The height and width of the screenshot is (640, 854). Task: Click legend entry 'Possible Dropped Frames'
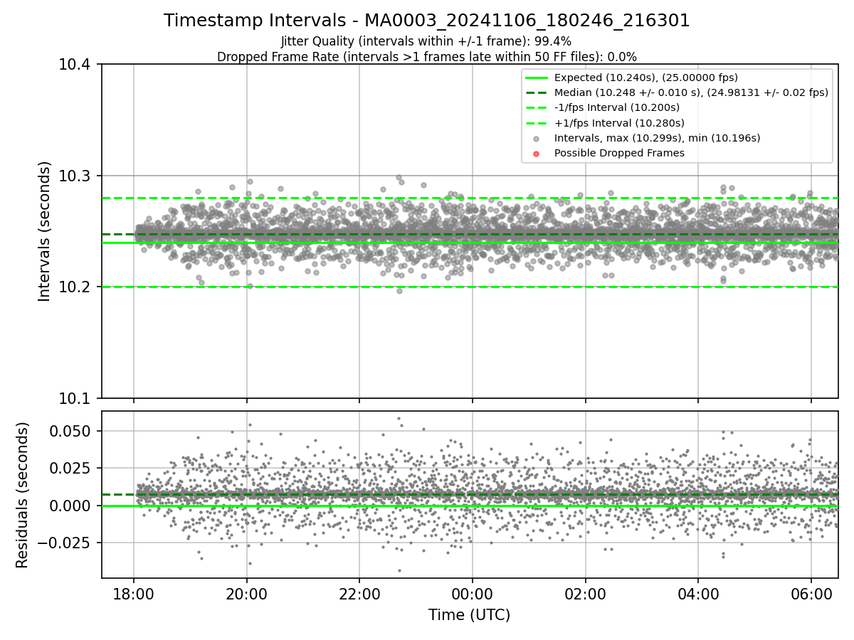[x=619, y=153]
